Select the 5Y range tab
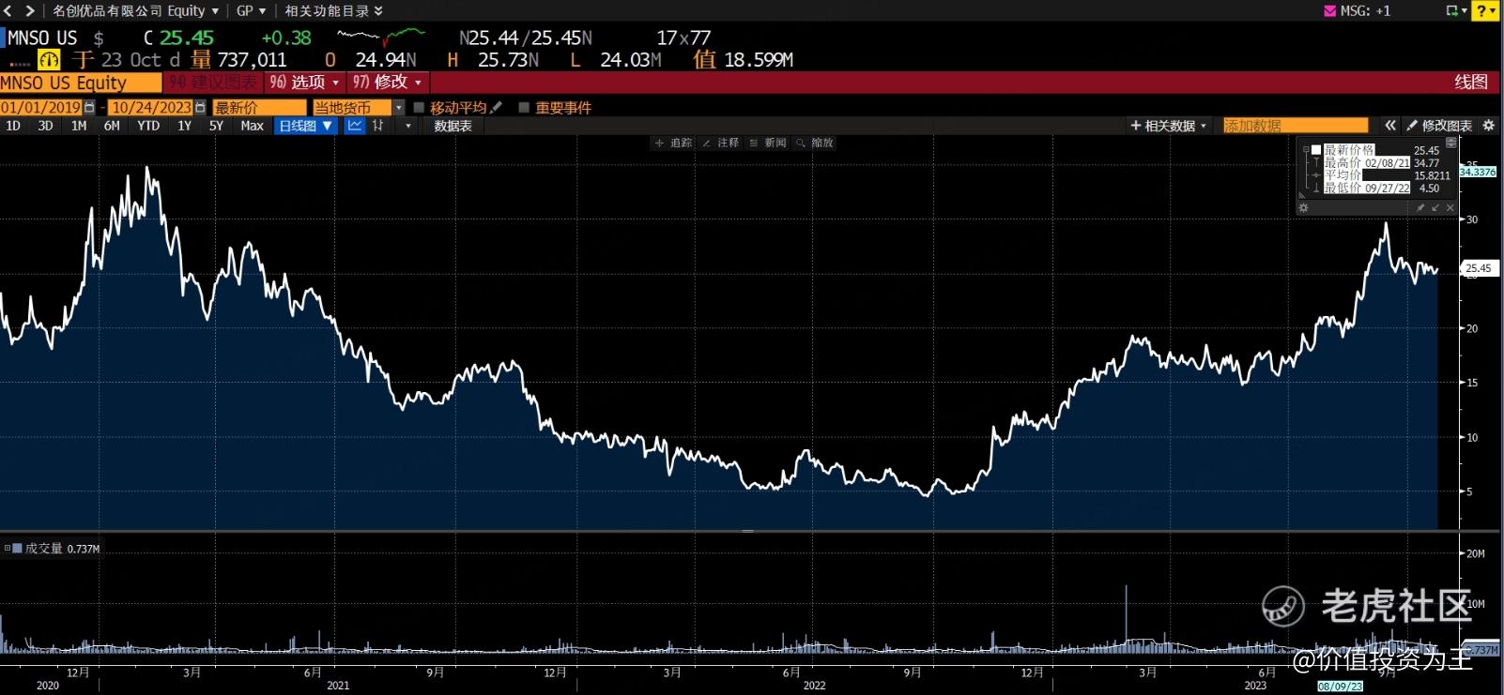The height and width of the screenshot is (695, 1504). 216,126
